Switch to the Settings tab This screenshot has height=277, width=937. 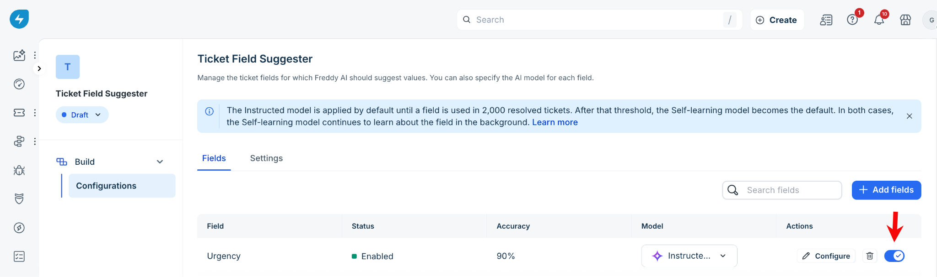point(266,158)
